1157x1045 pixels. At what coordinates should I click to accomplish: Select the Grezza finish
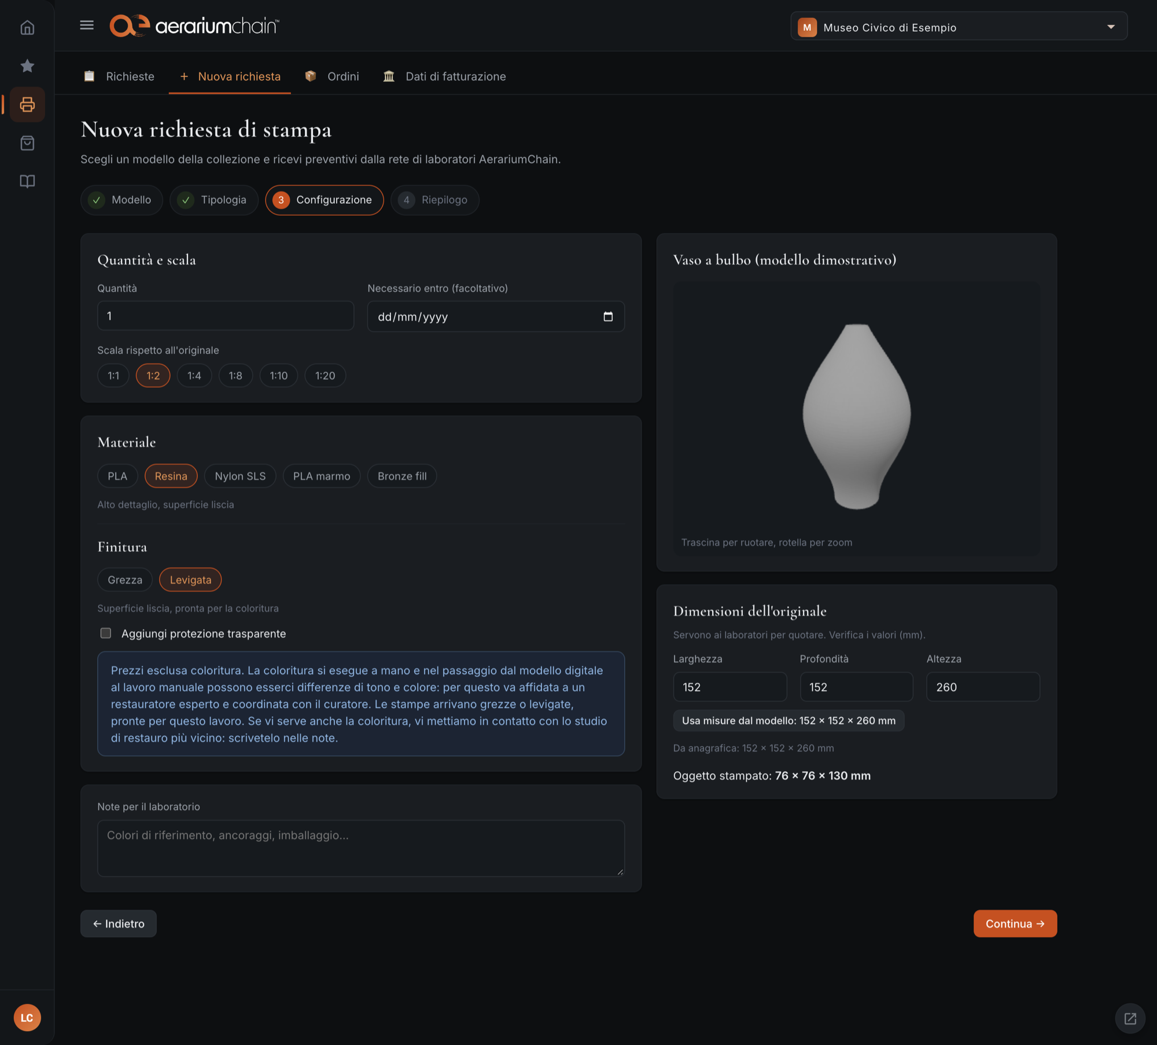click(x=125, y=580)
